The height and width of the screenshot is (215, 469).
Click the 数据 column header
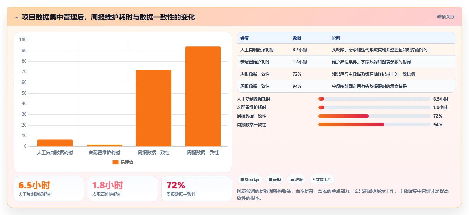point(297,38)
